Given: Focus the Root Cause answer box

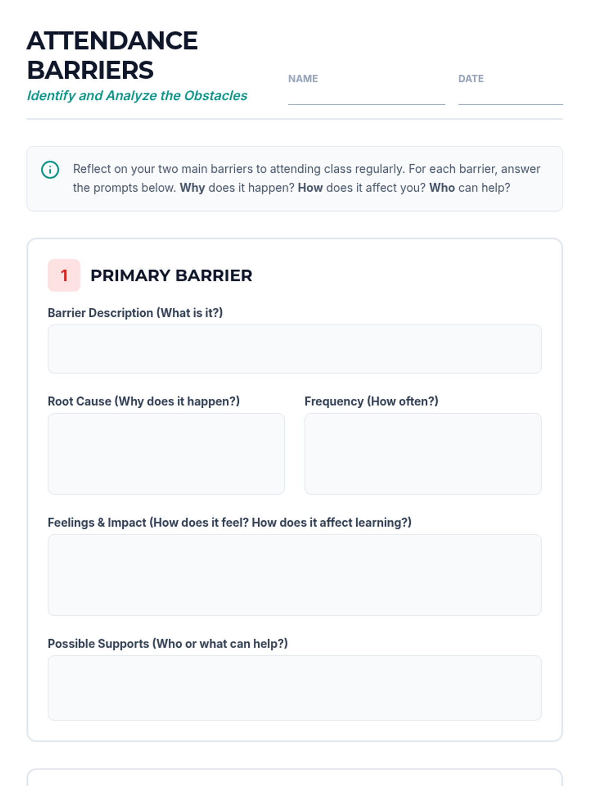Looking at the screenshot, I should [166, 453].
